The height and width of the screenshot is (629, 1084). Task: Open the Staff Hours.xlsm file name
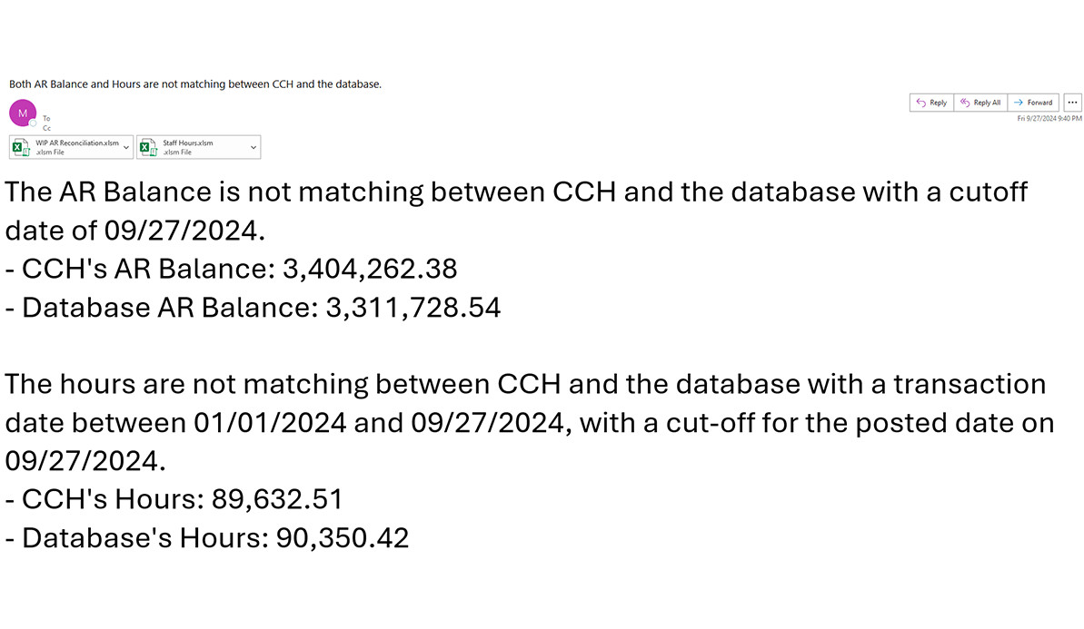click(188, 143)
